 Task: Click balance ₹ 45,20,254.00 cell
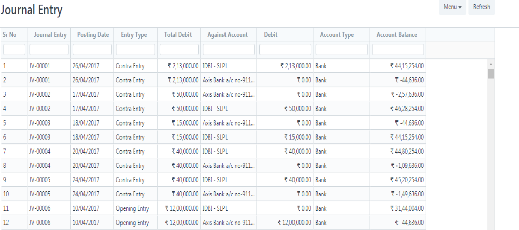point(407,180)
